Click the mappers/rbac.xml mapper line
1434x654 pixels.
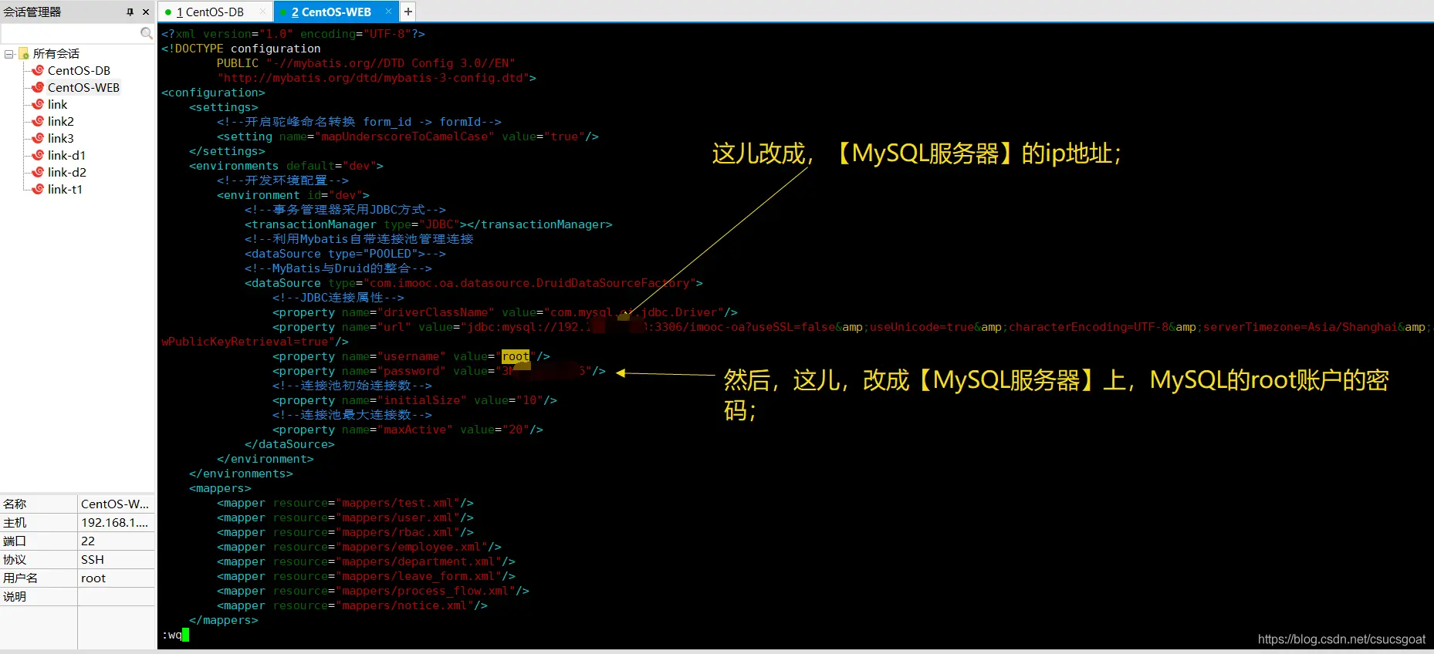(x=345, y=532)
